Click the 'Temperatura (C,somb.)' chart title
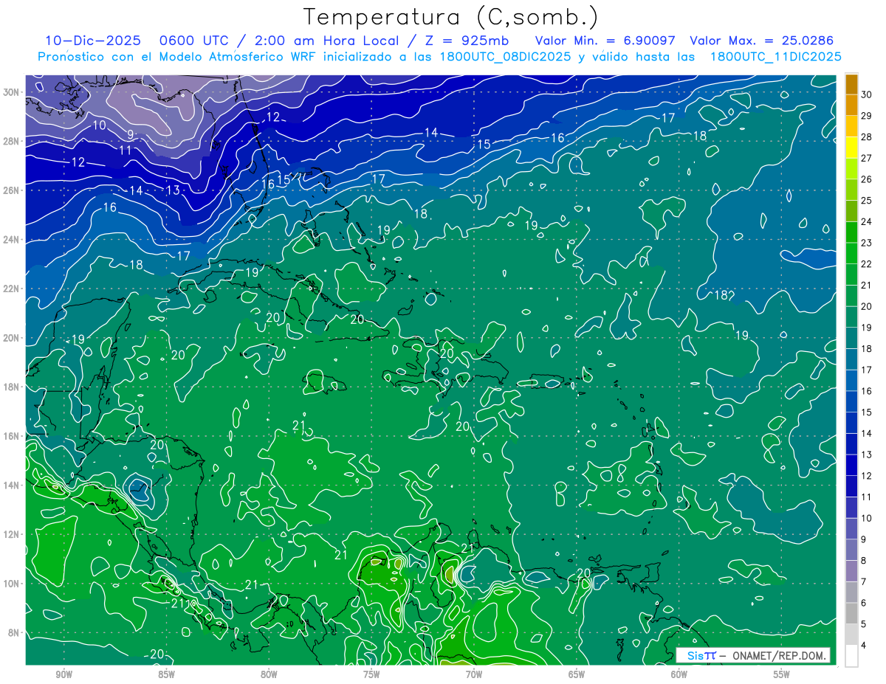Image resolution: width=886 pixels, height=684 pixels. click(x=450, y=17)
